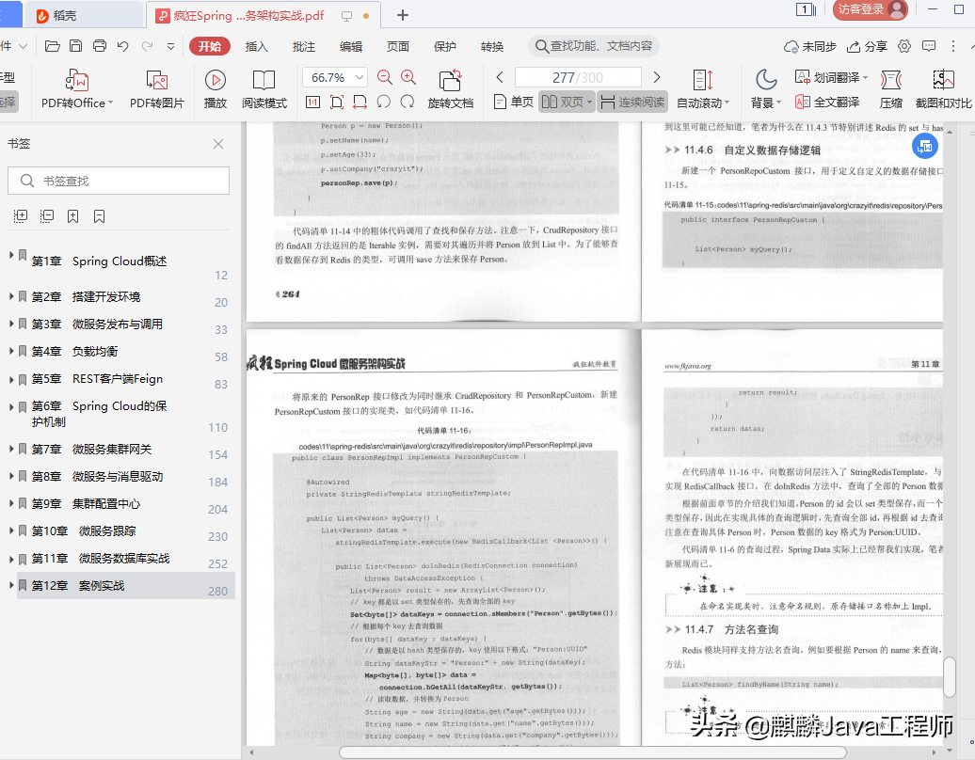975x760 pixels.
Task: Fit page to window icon
Action: (336, 102)
